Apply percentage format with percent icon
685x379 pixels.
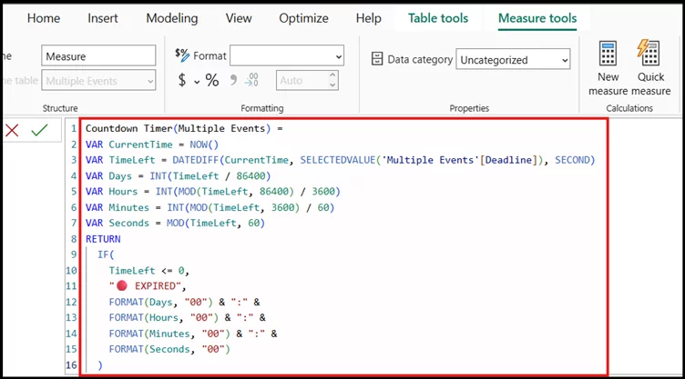coord(212,81)
